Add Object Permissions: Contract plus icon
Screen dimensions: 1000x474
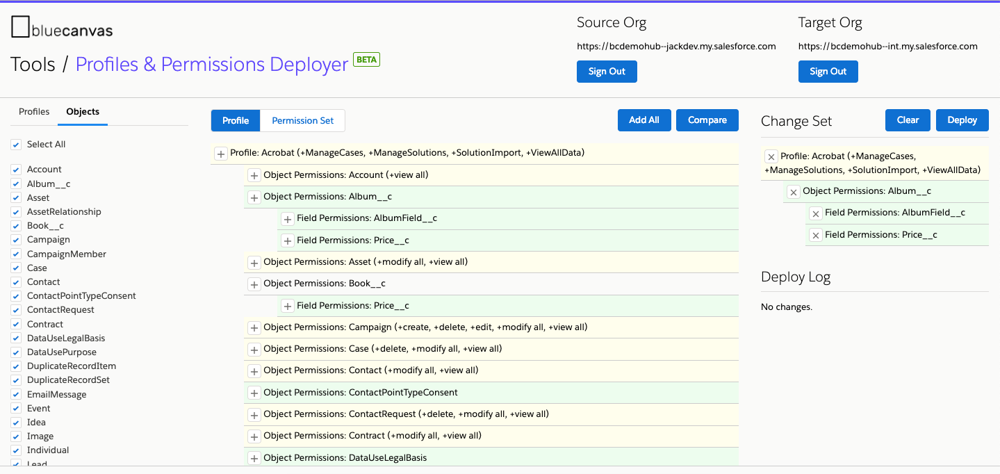[254, 436]
